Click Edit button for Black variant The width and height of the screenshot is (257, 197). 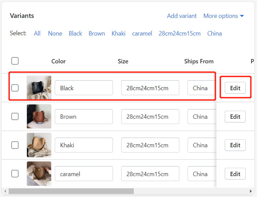[235, 88]
